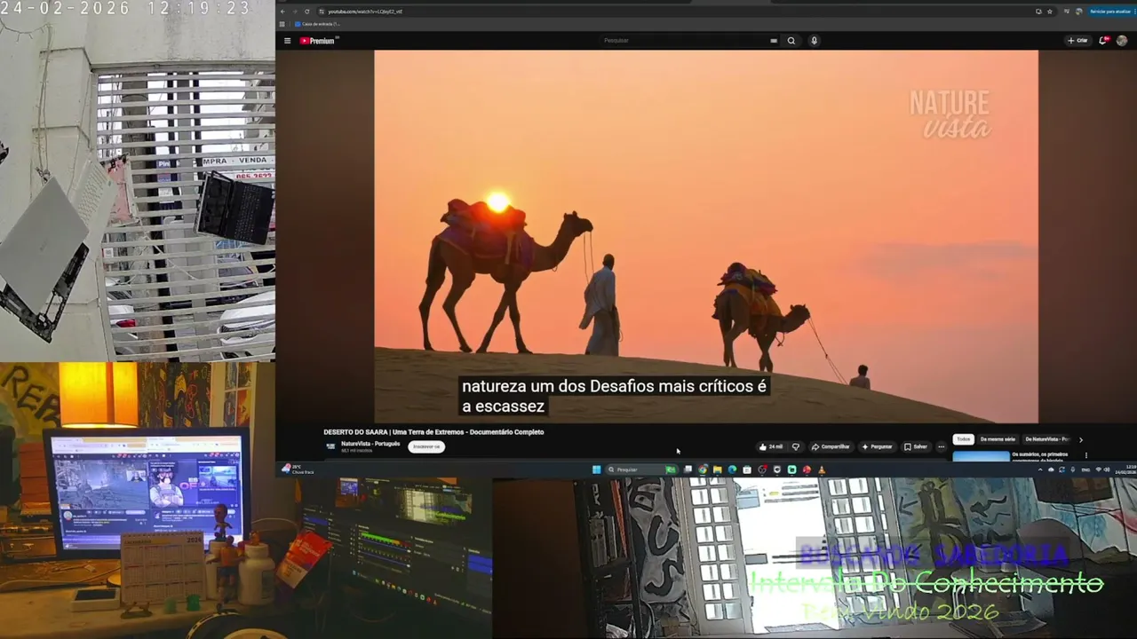1137x639 pixels.
Task: Go back with the browser back arrow
Action: tap(282, 12)
